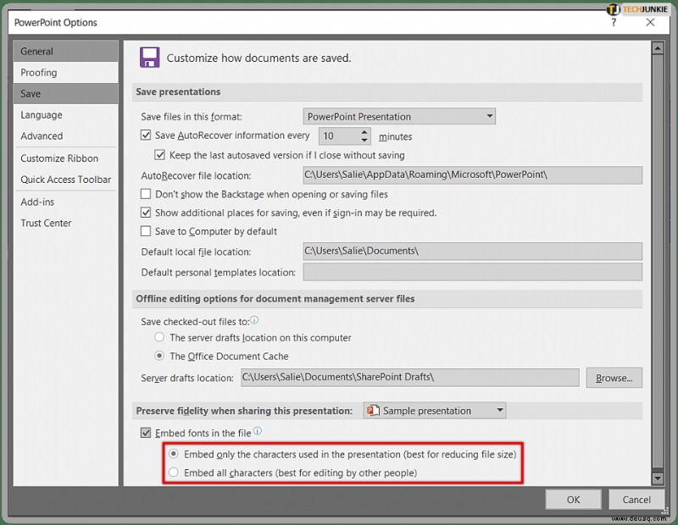
Task: Increase AutoRecover minutes with up arrow
Action: [x=364, y=132]
